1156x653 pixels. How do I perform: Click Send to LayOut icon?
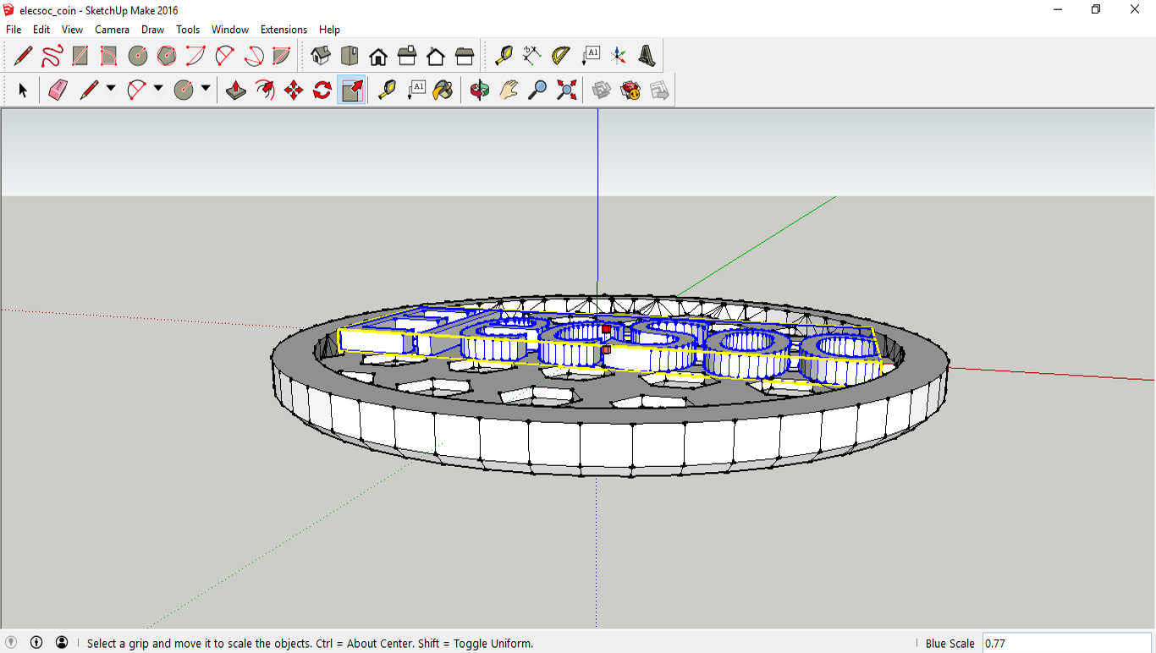(659, 90)
